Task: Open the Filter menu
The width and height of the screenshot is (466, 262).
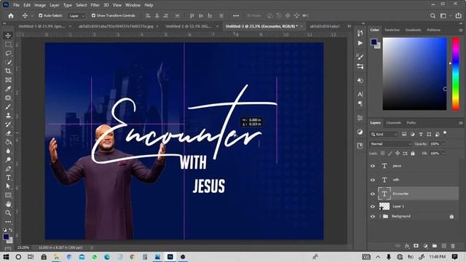Action: (95, 5)
